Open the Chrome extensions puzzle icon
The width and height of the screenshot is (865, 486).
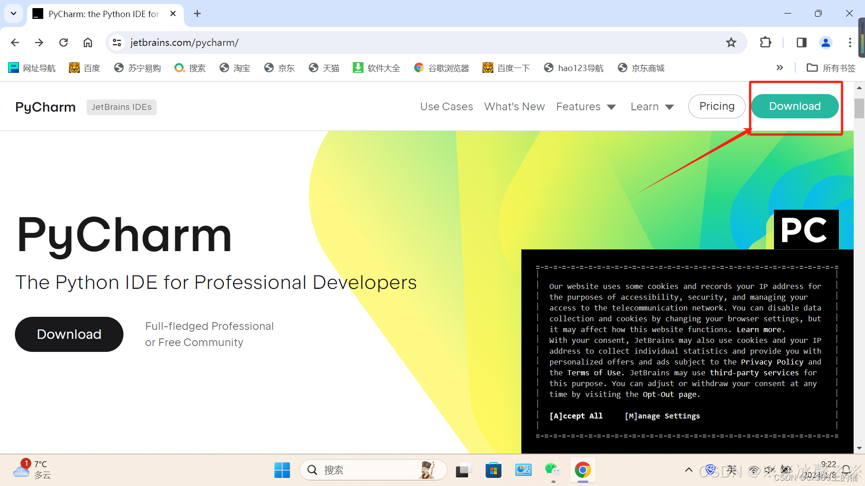coord(765,43)
